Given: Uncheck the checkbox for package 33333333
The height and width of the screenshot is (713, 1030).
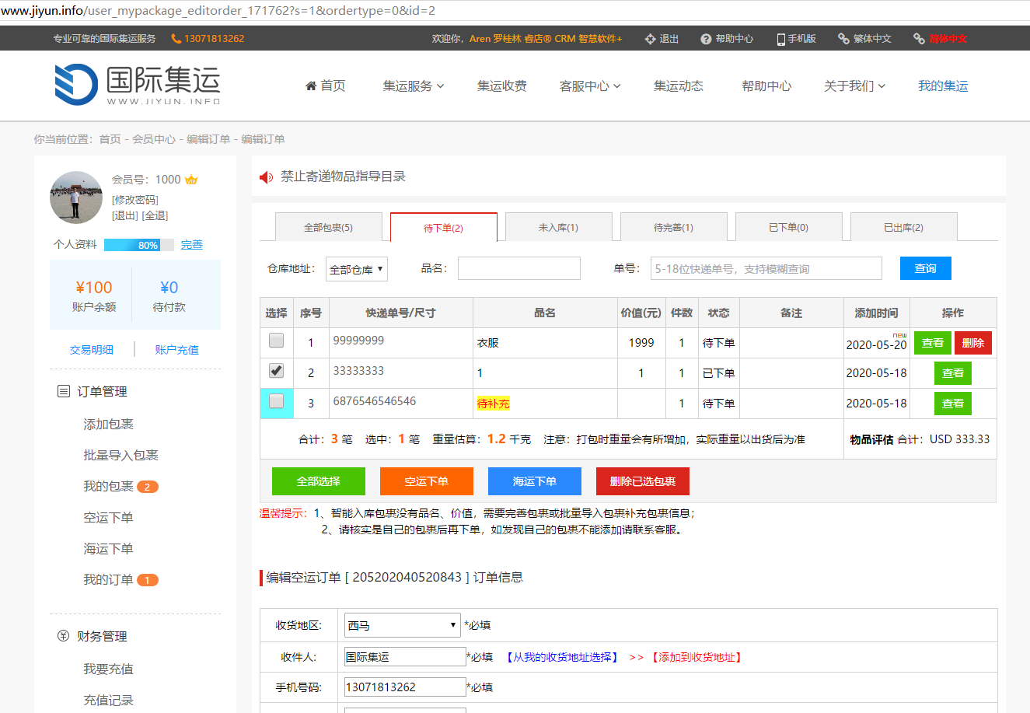Looking at the screenshot, I should point(276,371).
